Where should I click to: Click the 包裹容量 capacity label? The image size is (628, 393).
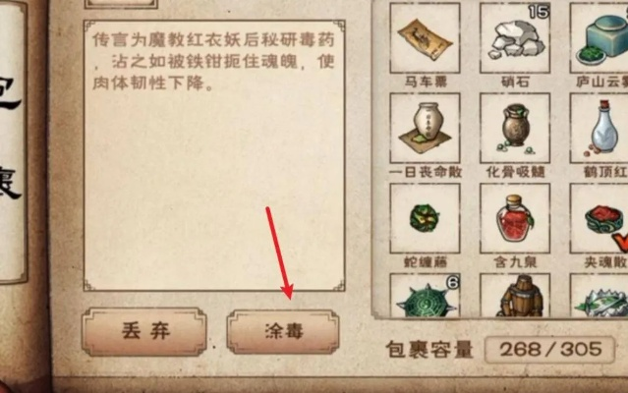(429, 350)
